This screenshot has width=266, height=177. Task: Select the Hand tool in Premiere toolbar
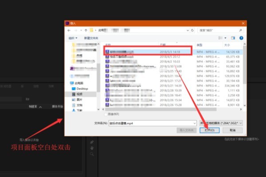(x=92, y=148)
